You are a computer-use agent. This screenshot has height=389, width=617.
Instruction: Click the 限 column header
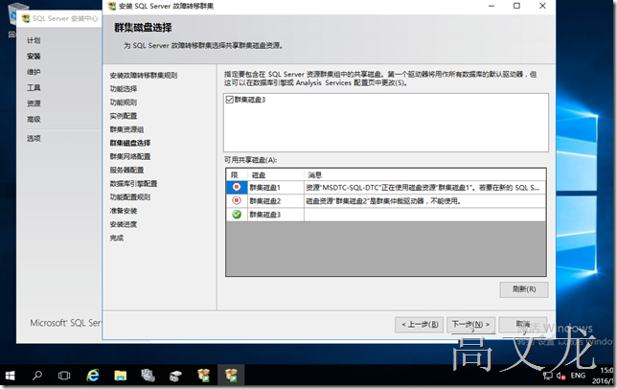(237, 175)
